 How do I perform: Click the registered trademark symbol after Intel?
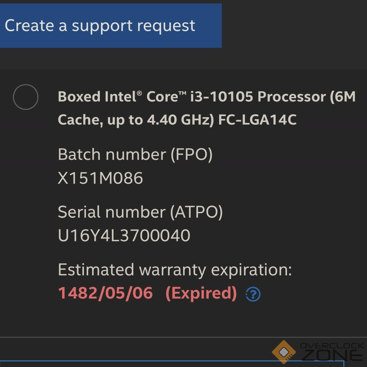tap(139, 93)
